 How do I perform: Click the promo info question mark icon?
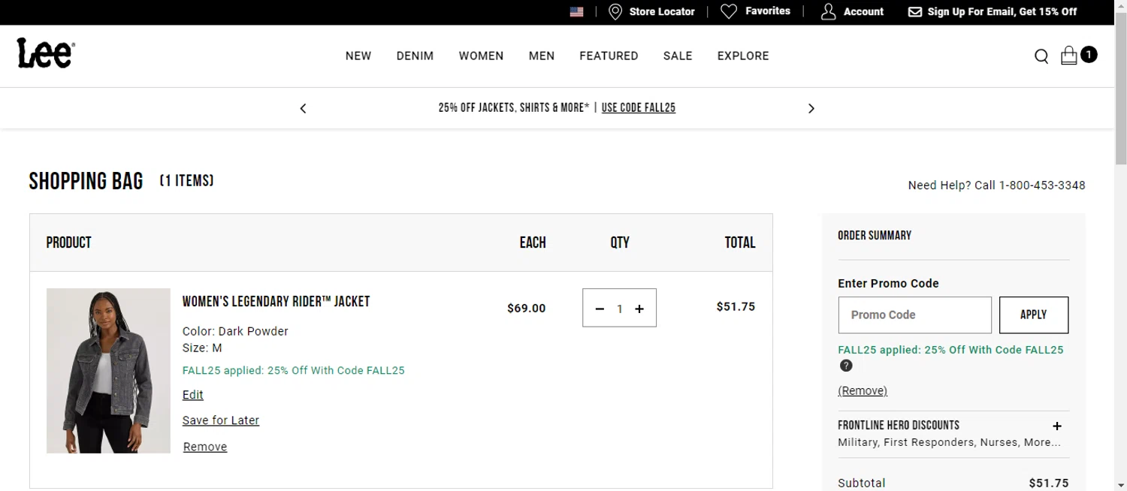846,366
